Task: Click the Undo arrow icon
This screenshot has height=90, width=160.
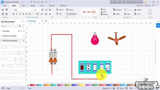Action: point(23,2)
